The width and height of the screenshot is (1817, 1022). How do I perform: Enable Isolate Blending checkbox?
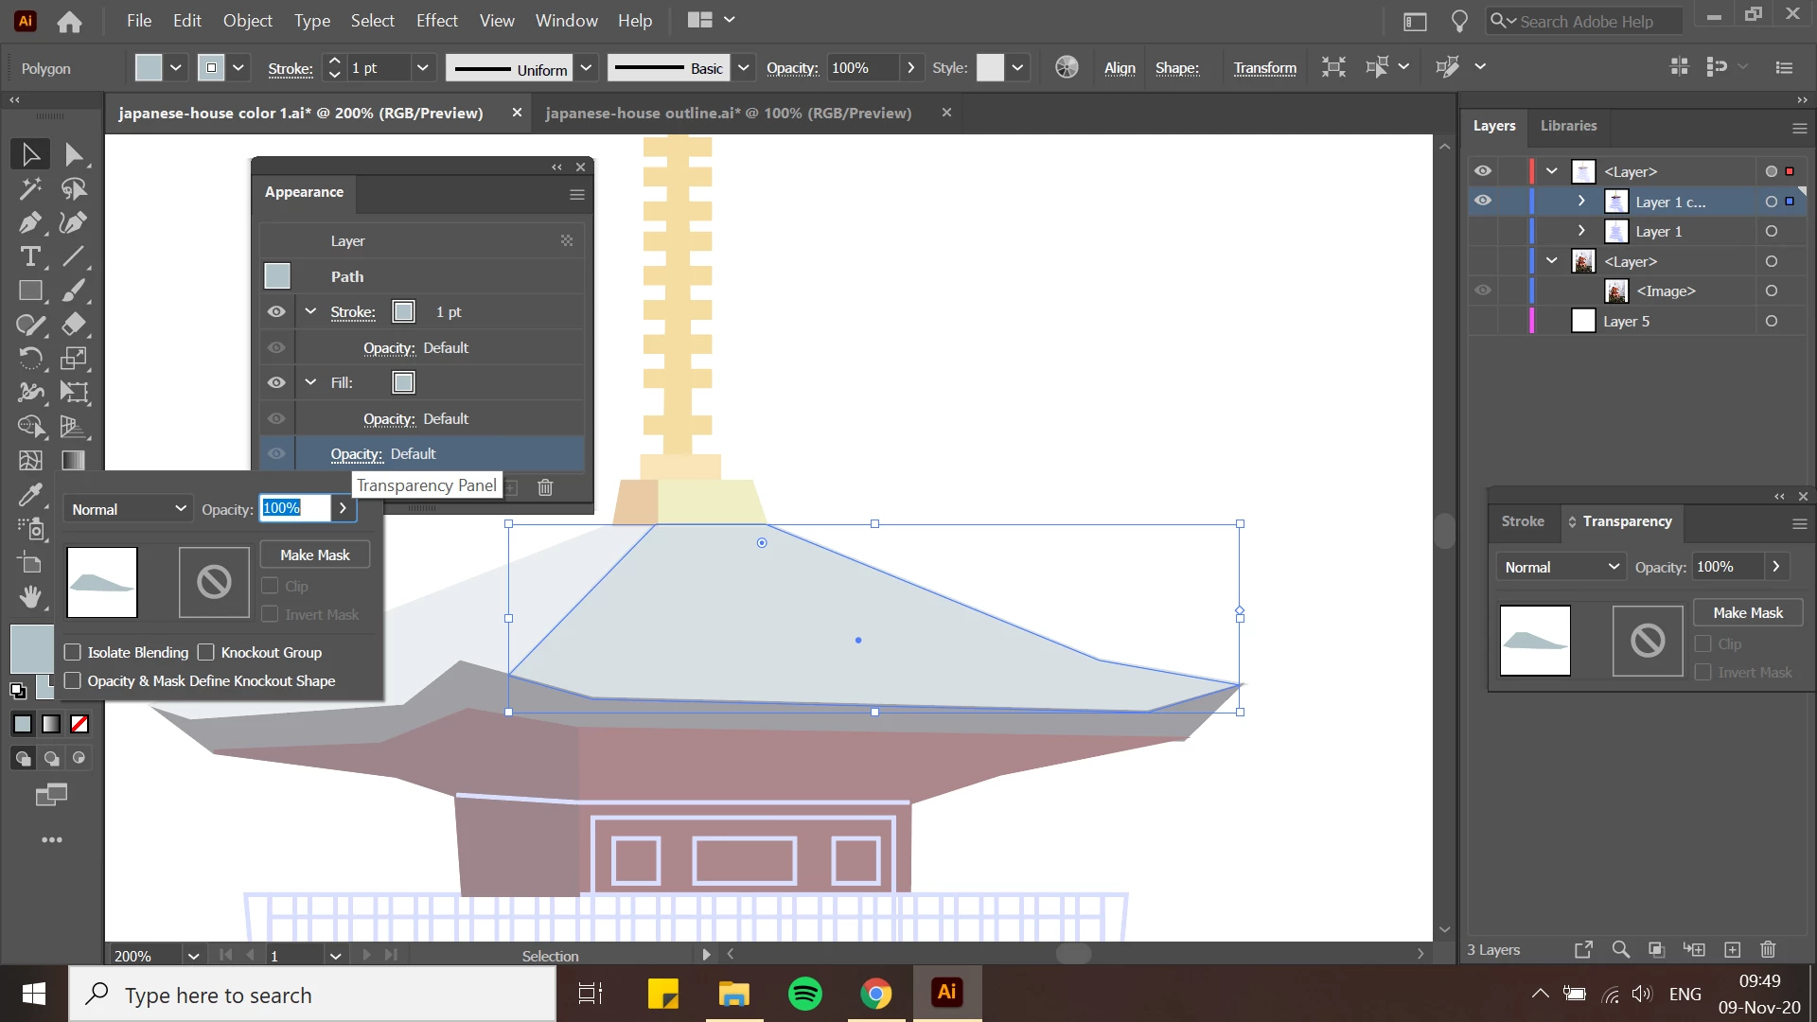(73, 652)
